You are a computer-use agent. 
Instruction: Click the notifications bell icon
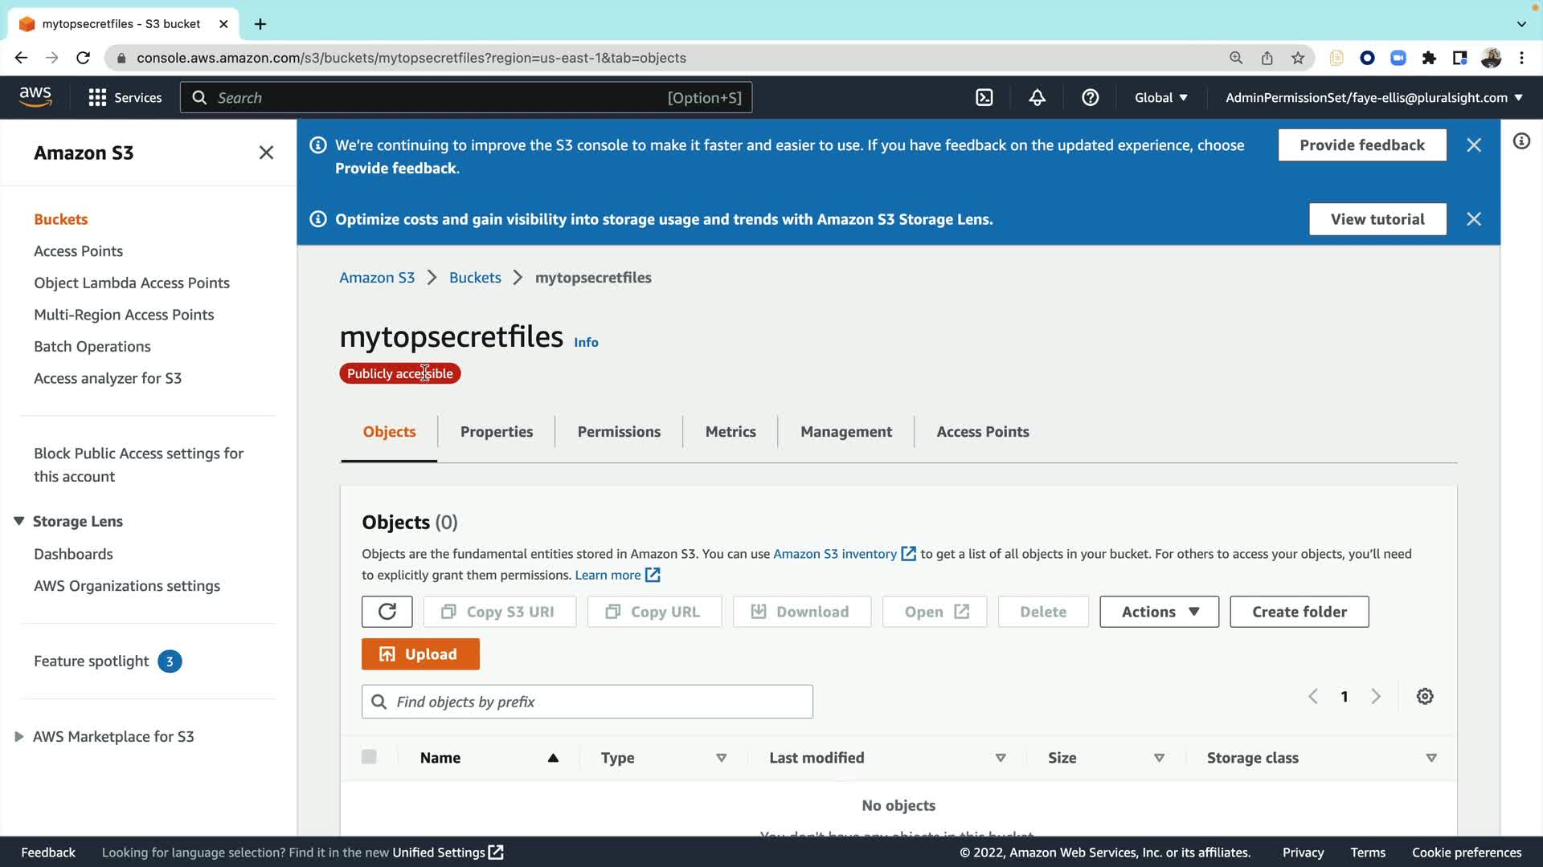coord(1037,97)
